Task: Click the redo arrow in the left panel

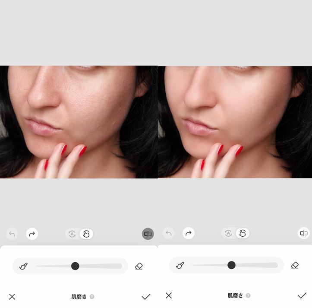Action: point(32,234)
